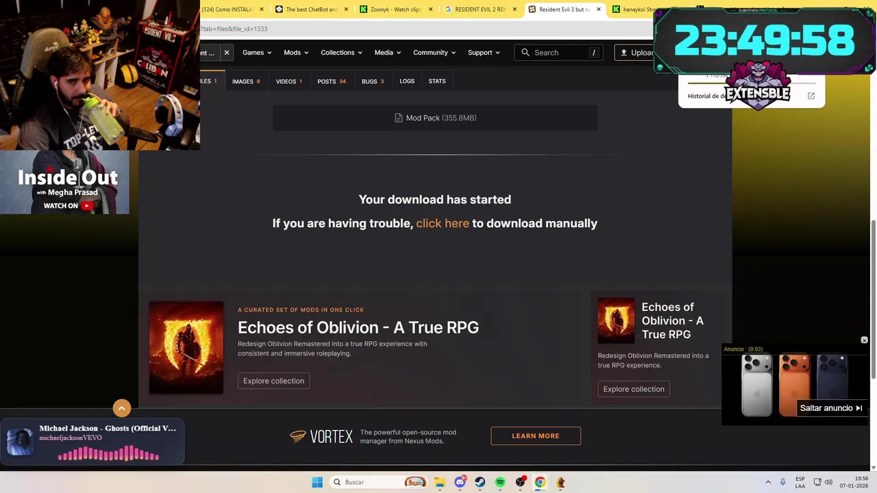Show hidden system tray icons
Viewport: 877px width, 493px height.
768,482
